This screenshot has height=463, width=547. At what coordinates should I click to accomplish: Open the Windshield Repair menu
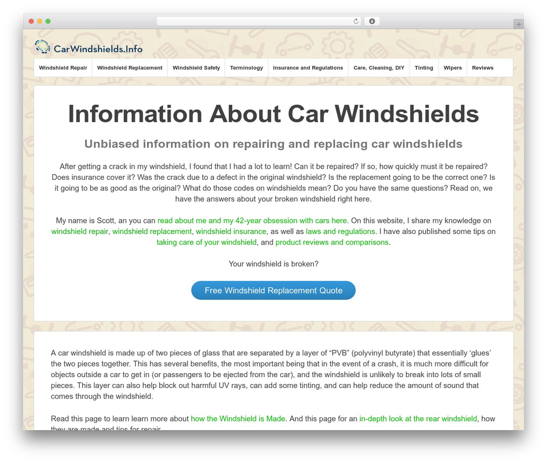[x=63, y=68]
